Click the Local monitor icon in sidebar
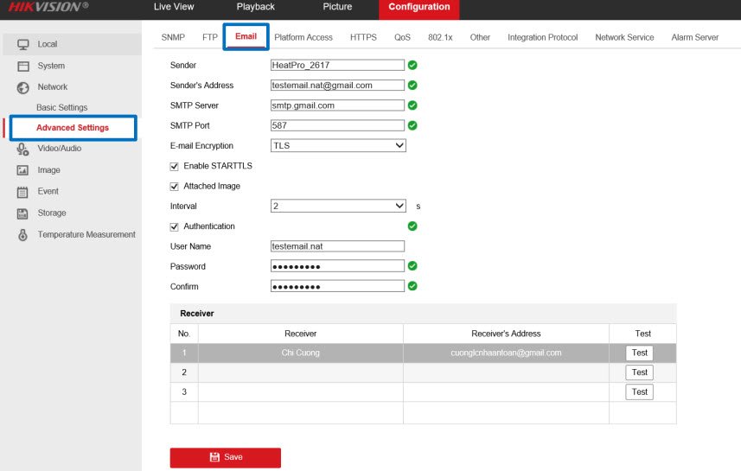The image size is (741, 471). [x=23, y=44]
